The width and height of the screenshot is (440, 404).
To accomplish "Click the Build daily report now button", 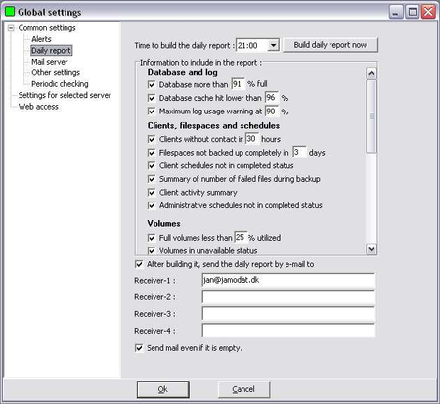I will (x=330, y=45).
